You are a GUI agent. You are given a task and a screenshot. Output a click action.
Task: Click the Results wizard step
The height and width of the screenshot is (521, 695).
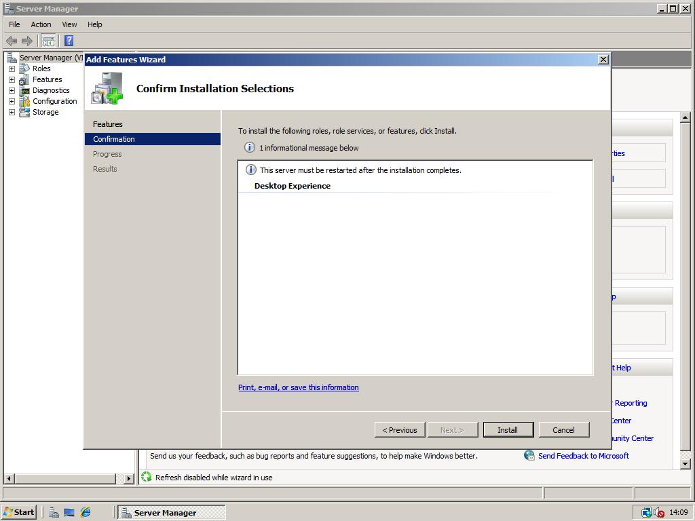[x=105, y=169]
